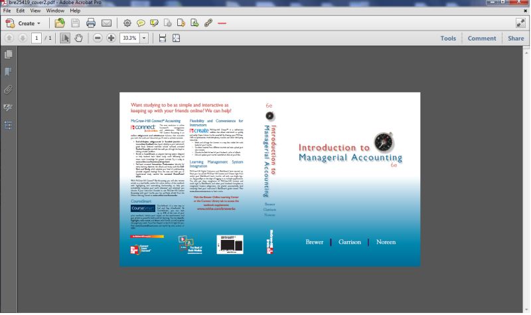Show Bookmarks navigation panel
The width and height of the screenshot is (531, 315).
[8, 72]
